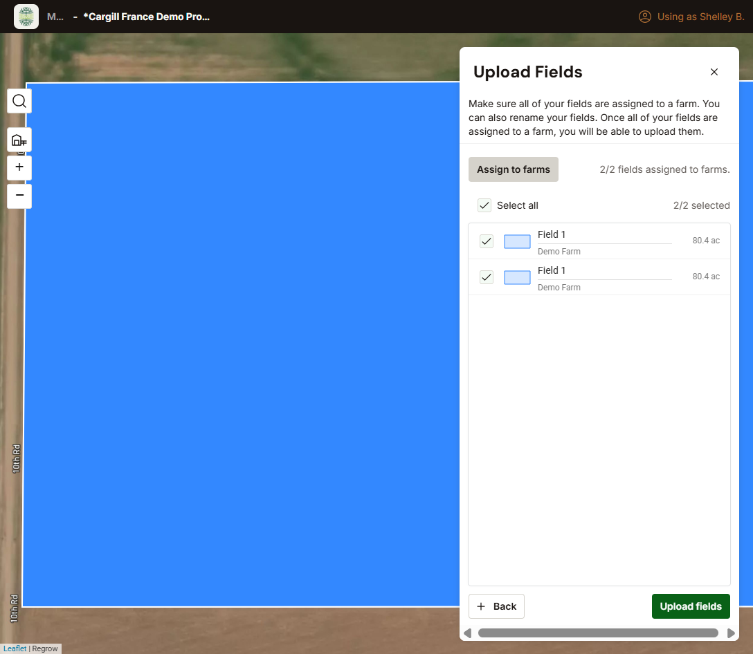Click the Assign to farms button
Image resolution: width=753 pixels, height=654 pixels.
click(513, 169)
